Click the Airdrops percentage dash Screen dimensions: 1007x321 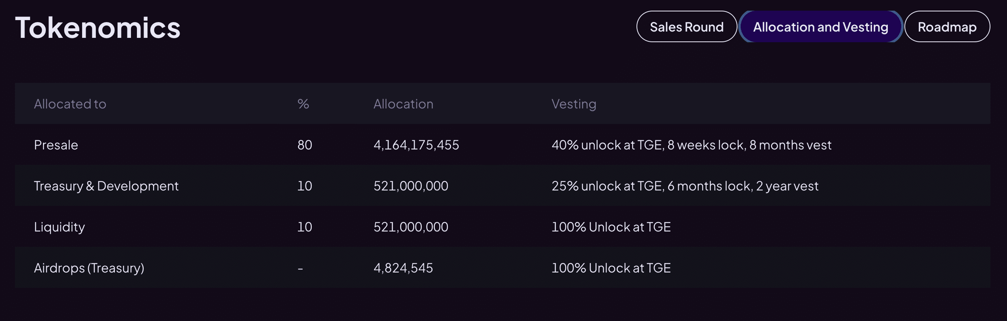point(300,269)
